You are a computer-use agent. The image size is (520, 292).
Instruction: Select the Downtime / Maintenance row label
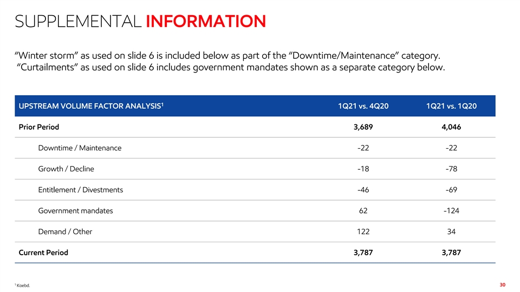tap(80, 148)
